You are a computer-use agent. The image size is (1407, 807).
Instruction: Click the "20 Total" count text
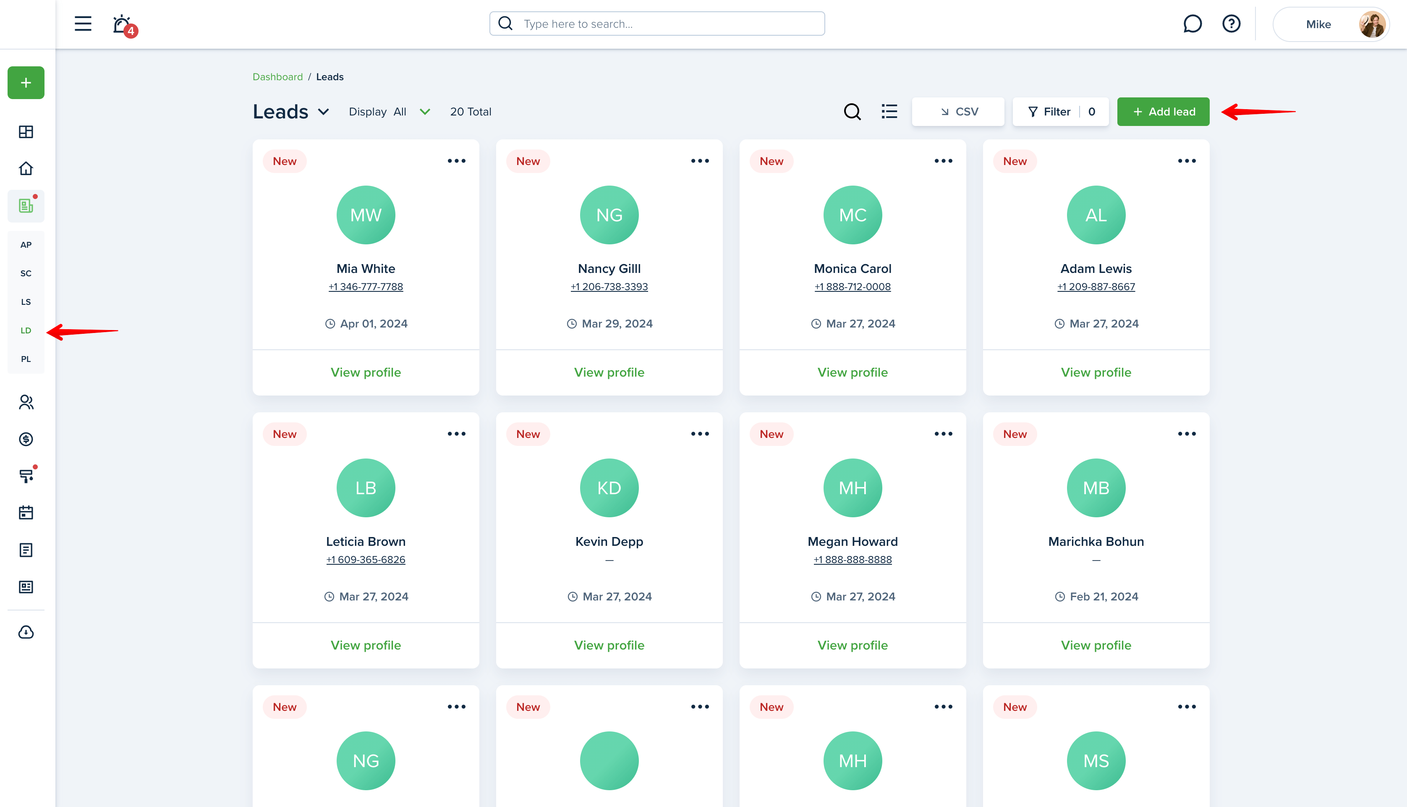(470, 111)
